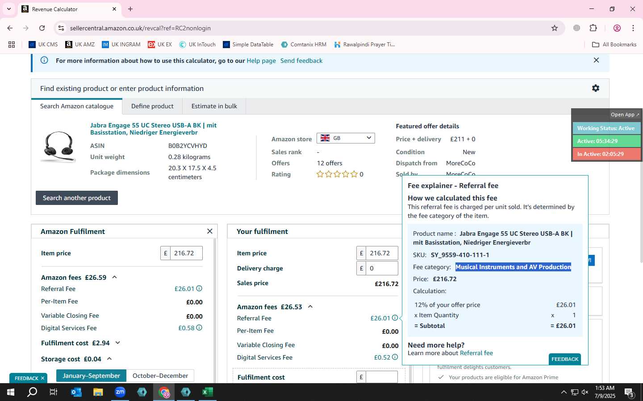Screen dimensions: 643x401
Task: Open the Comtanix HRM bookmark
Action: (x=304, y=45)
